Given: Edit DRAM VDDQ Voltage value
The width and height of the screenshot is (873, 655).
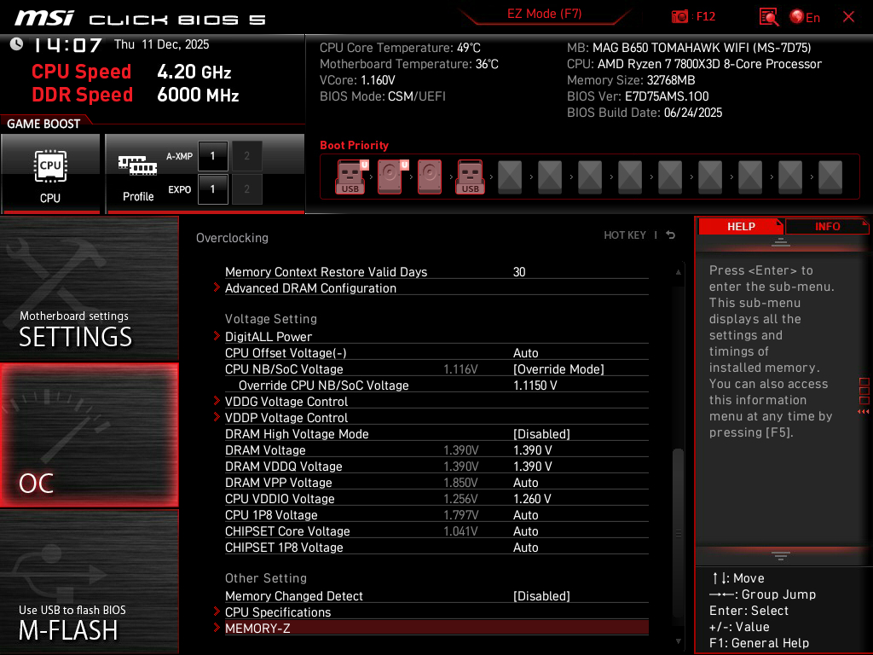Looking at the screenshot, I should pyautogui.click(x=532, y=466).
